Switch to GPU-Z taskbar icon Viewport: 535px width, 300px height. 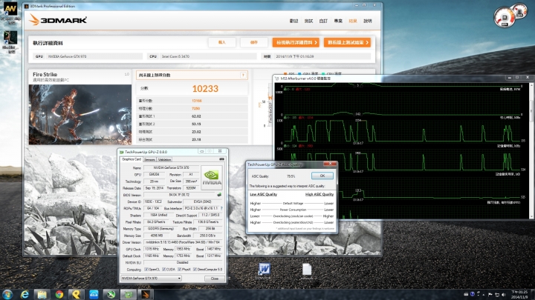(129, 294)
